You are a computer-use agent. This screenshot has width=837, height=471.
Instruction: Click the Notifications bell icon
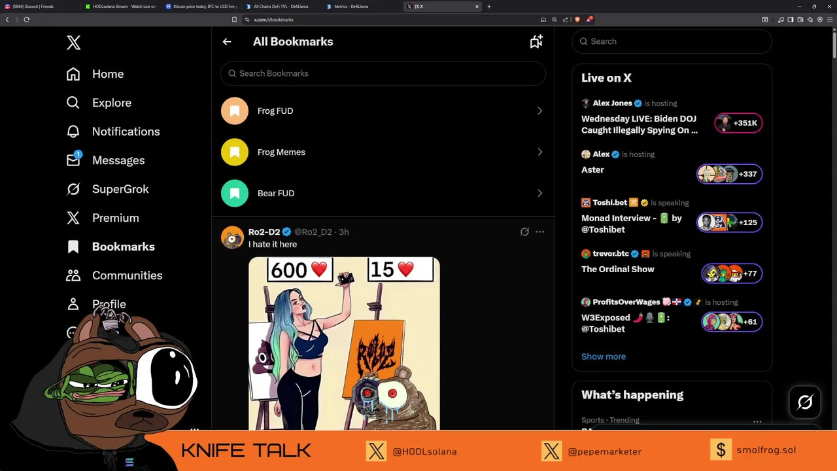73,131
